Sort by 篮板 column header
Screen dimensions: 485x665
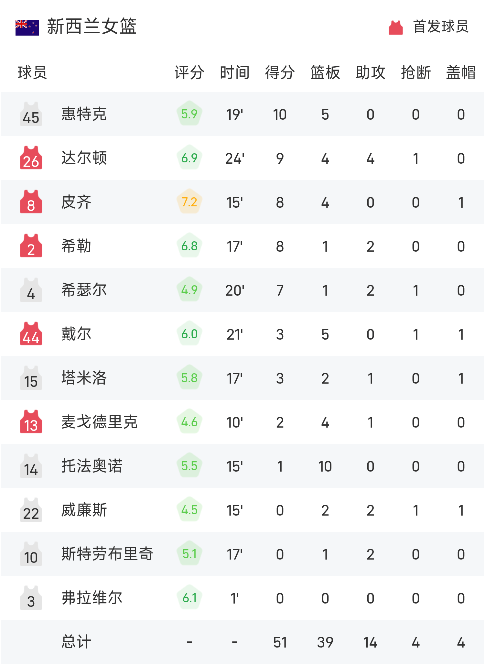[325, 72]
